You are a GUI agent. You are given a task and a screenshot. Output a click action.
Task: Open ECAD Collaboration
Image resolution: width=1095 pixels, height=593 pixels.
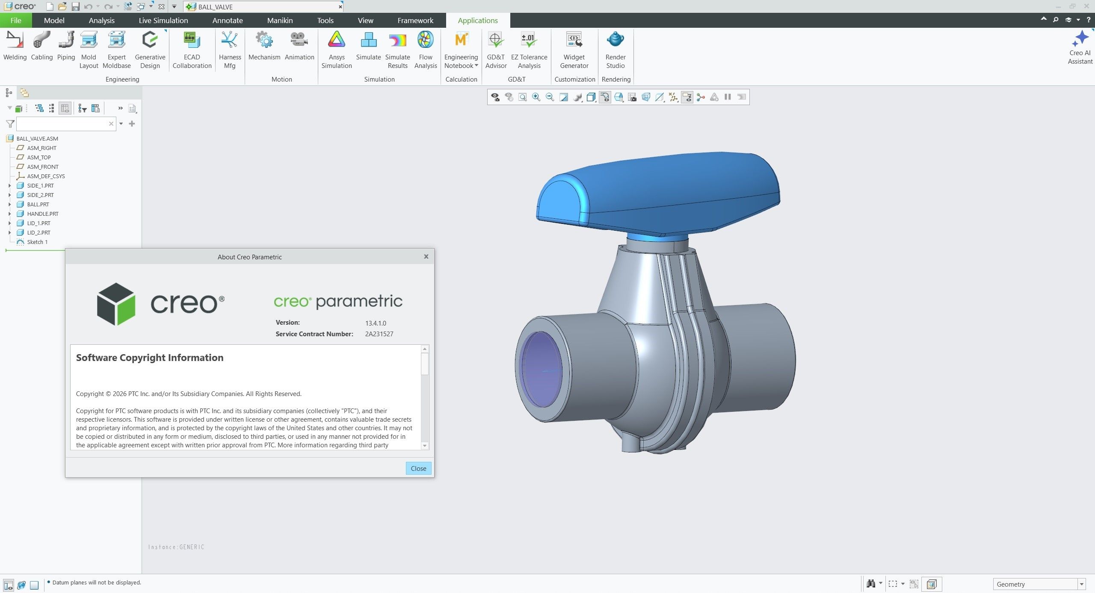[192, 50]
